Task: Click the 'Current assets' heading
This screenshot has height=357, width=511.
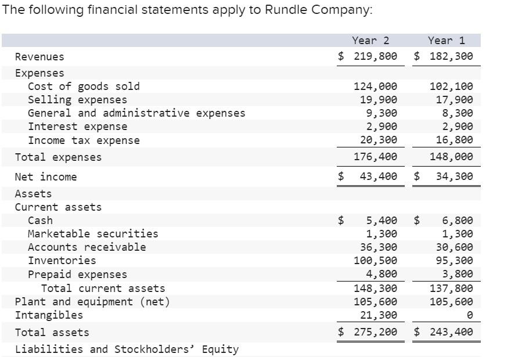Action: coord(58,207)
